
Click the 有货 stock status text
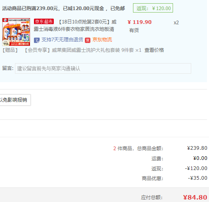(x=134, y=30)
